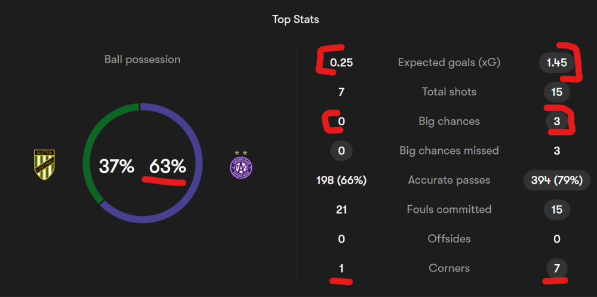
Task: Select the Expected goals (xG) label
Action: [449, 63]
